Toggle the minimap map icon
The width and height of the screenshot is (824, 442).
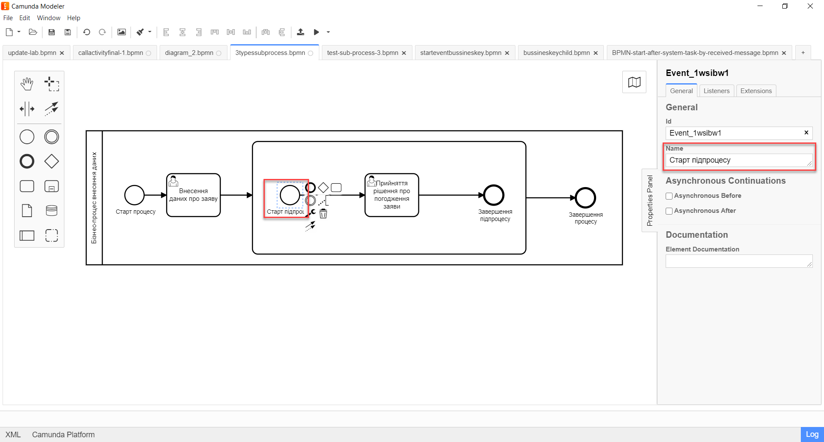pyautogui.click(x=634, y=82)
